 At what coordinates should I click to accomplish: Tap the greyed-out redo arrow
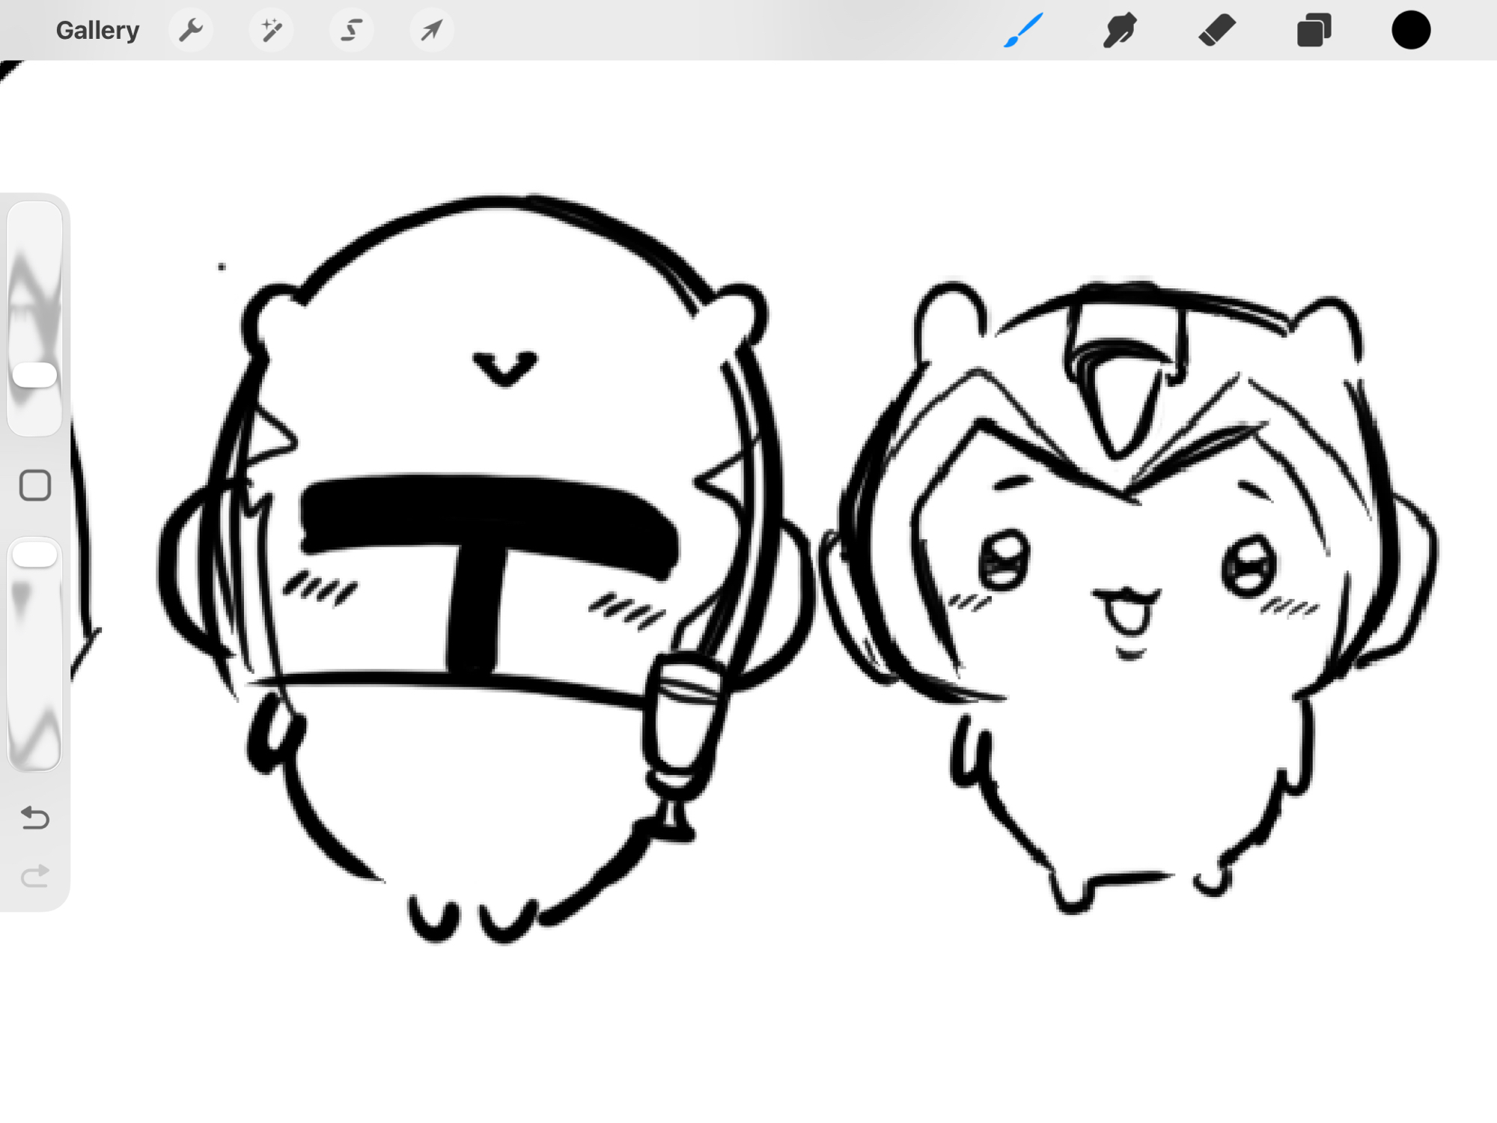(x=34, y=875)
